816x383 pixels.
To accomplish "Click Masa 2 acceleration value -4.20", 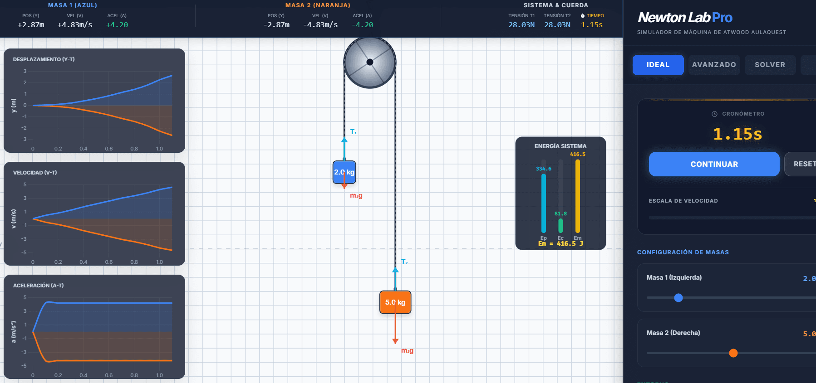I will coord(363,25).
